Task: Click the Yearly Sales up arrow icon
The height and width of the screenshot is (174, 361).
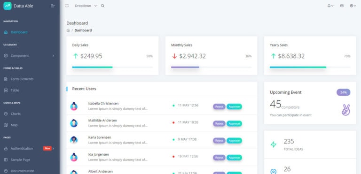Action: [x=273, y=56]
